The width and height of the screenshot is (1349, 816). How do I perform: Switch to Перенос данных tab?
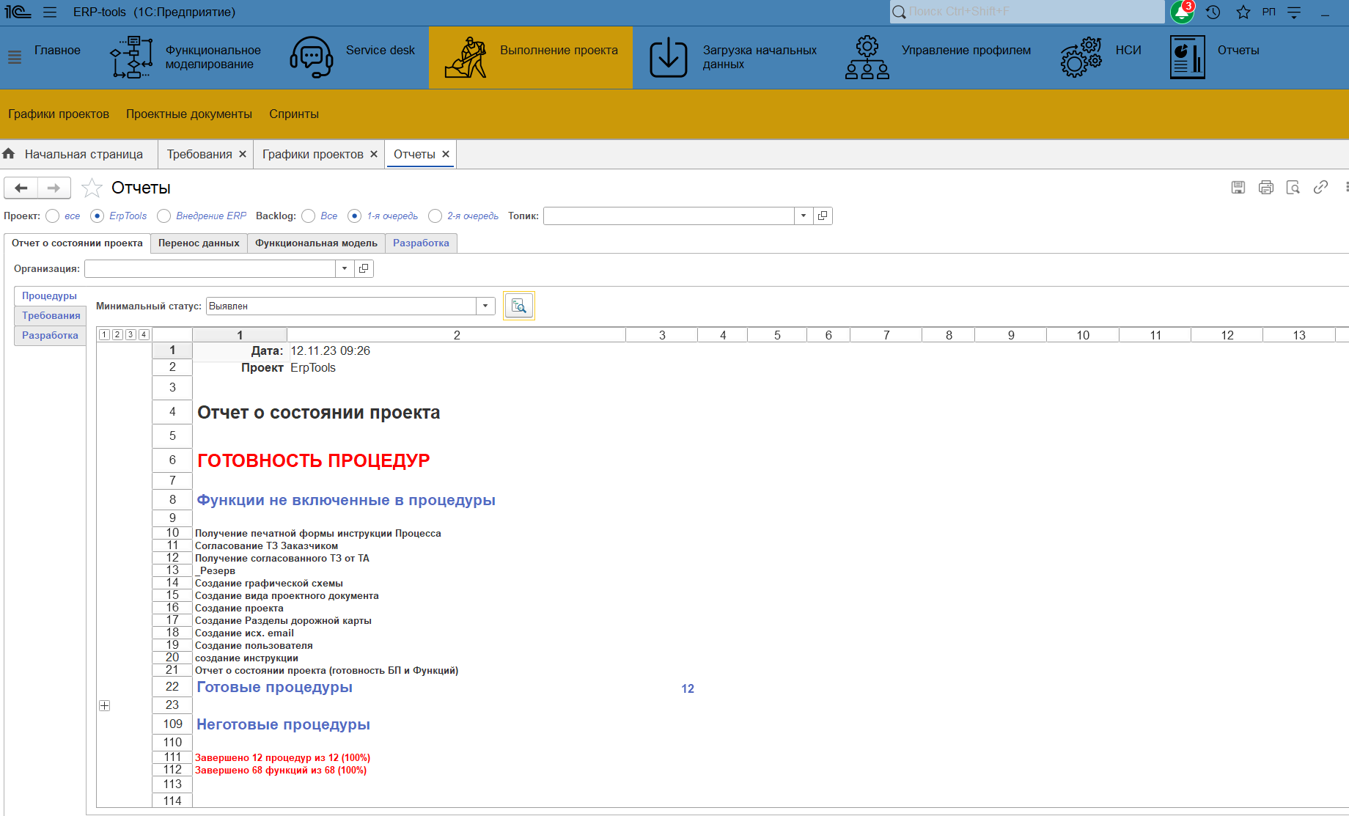click(x=199, y=243)
